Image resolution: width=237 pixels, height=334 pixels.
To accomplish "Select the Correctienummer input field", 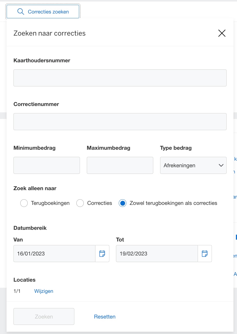I will [x=120, y=122].
